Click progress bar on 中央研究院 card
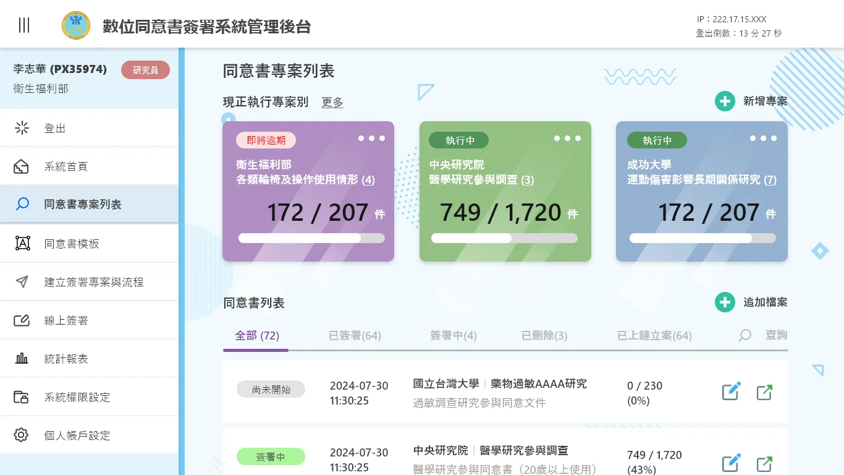844x475 pixels. [504, 238]
